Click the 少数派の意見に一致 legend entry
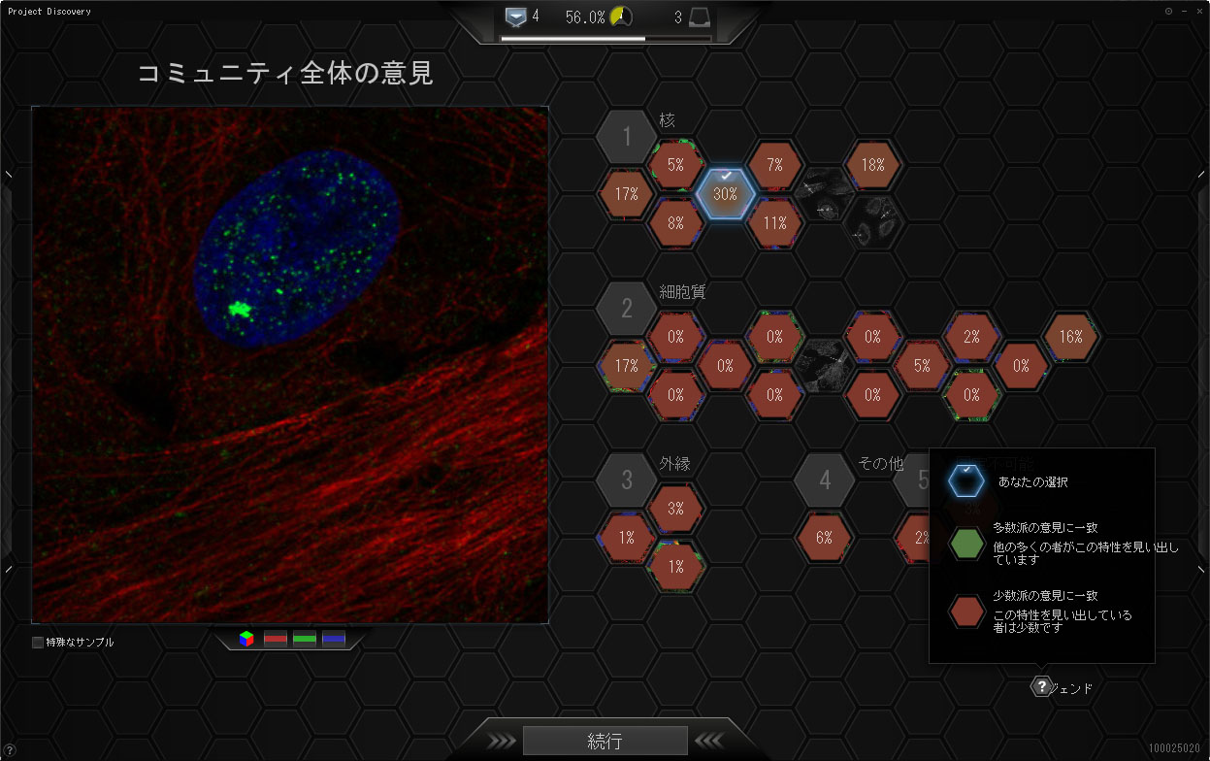 coord(1040,612)
